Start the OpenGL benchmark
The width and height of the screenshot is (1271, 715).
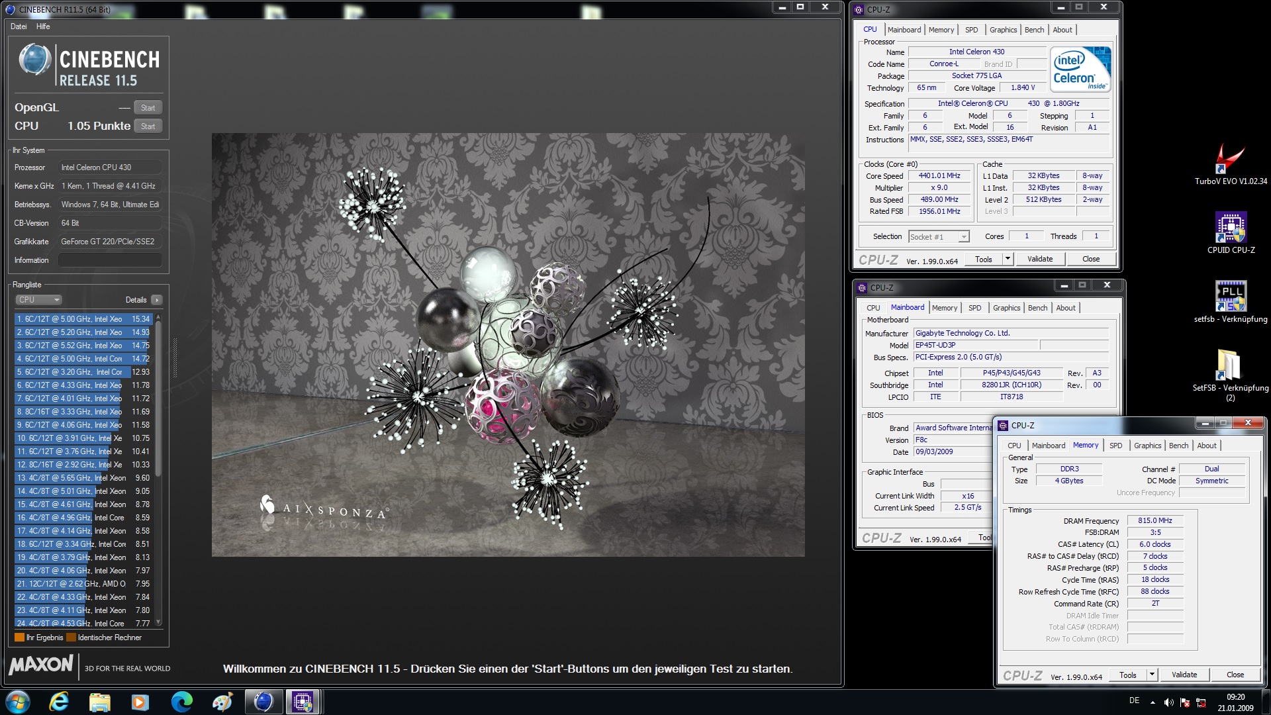click(x=148, y=108)
